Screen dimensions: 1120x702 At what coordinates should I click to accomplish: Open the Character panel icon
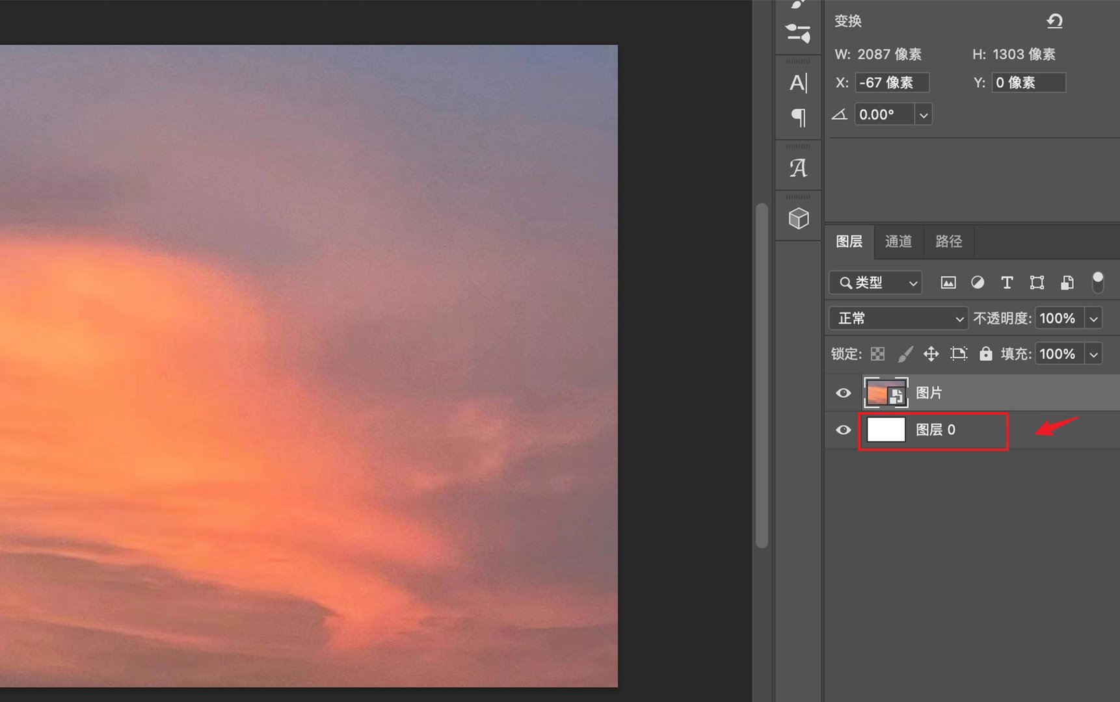[x=798, y=83]
